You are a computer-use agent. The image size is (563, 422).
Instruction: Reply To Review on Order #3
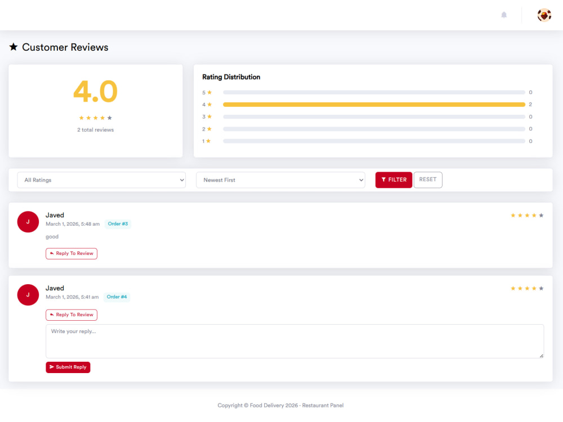point(72,254)
